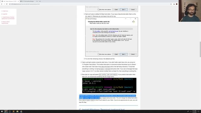The height and width of the screenshot is (113, 201).
Task: Go to C. Install Windows Terminal sidebar link
Action: click(x=8, y=18)
